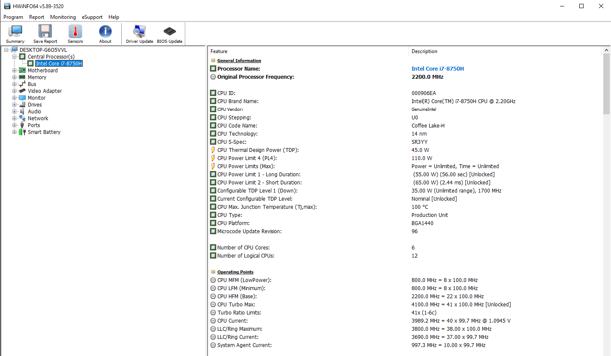611x356 pixels.
Task: Click the Video Adapter card icon
Action: [22, 91]
